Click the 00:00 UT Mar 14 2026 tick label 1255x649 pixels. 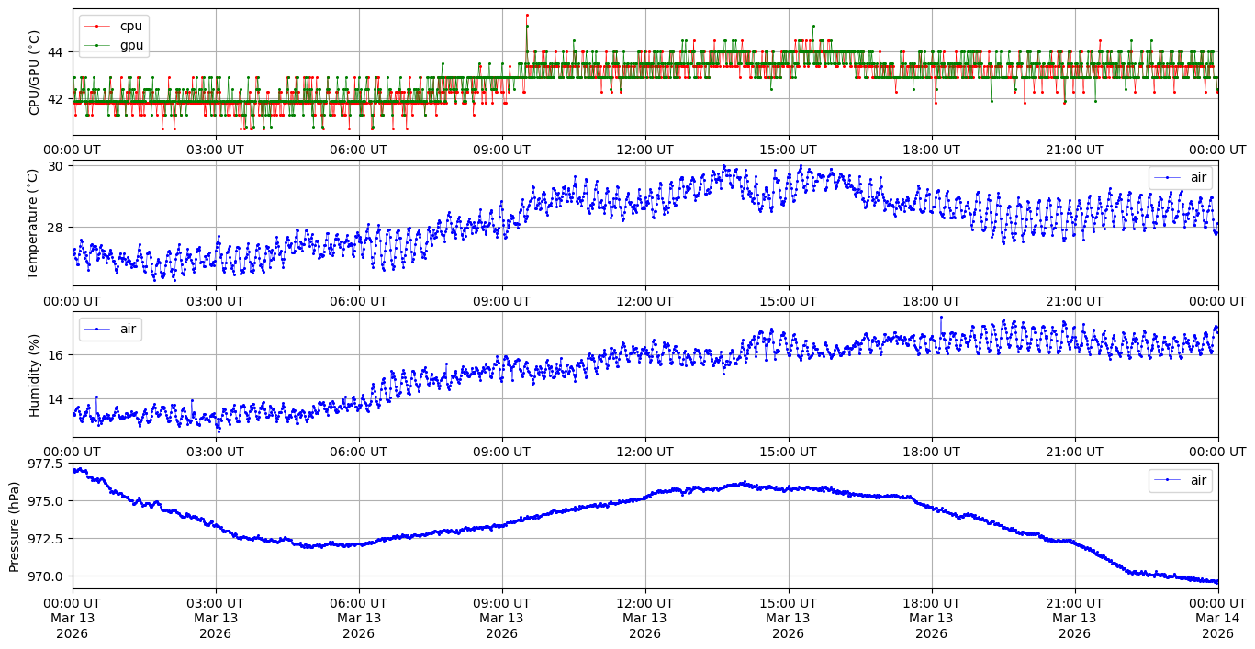1217,618
